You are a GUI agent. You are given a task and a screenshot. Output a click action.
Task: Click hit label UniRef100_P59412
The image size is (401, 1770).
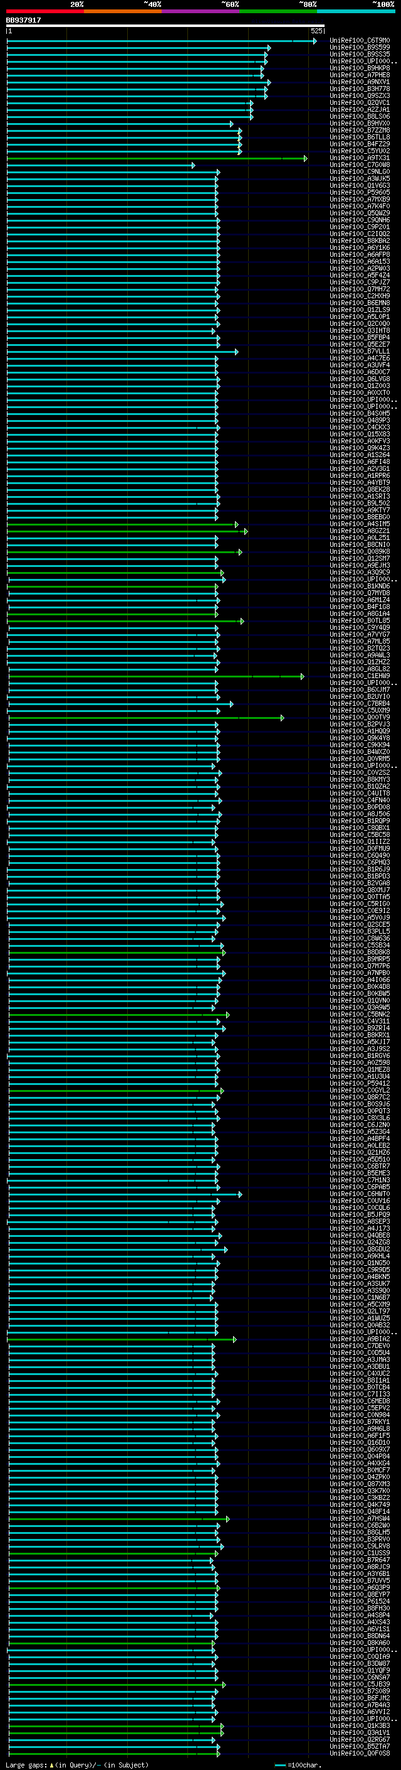[360, 1084]
